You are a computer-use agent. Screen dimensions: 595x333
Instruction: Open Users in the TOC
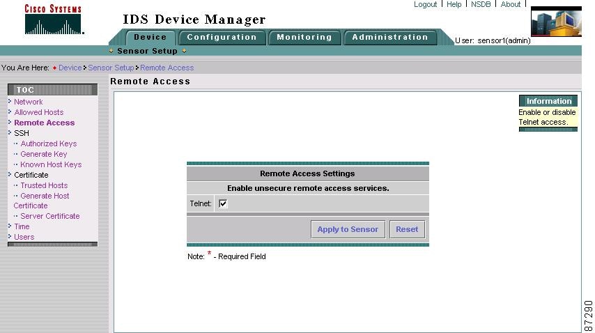(24, 237)
